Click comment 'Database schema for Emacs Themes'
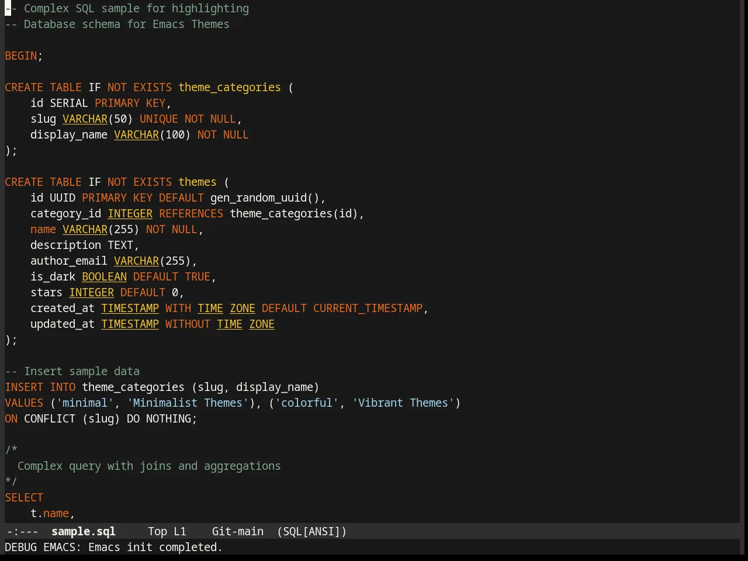Image resolution: width=748 pixels, height=561 pixels. click(117, 24)
